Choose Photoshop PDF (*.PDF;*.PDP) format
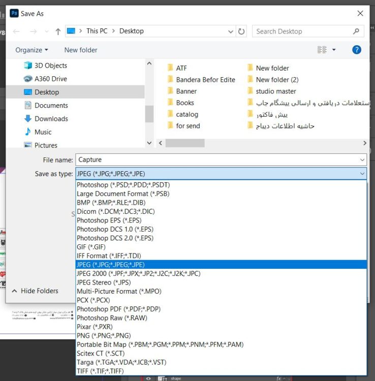Screen dimensions: 375x381 [221, 309]
